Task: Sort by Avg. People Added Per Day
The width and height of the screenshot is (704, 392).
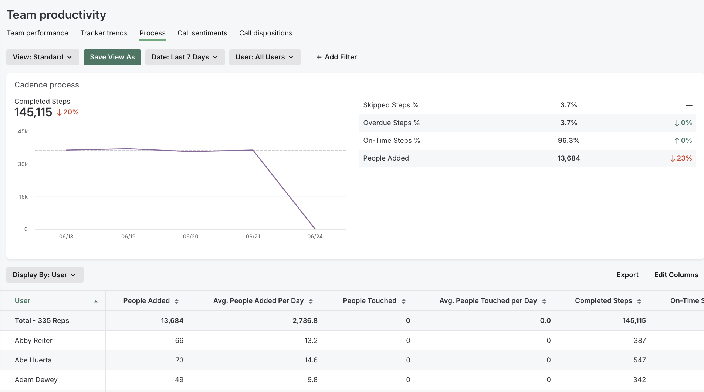Action: 310,301
